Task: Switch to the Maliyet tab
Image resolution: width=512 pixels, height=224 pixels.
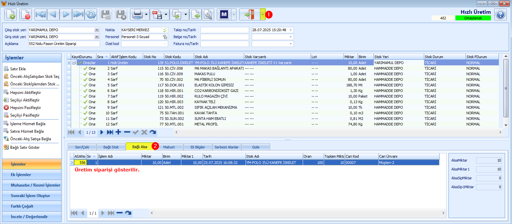Action: (x=169, y=147)
